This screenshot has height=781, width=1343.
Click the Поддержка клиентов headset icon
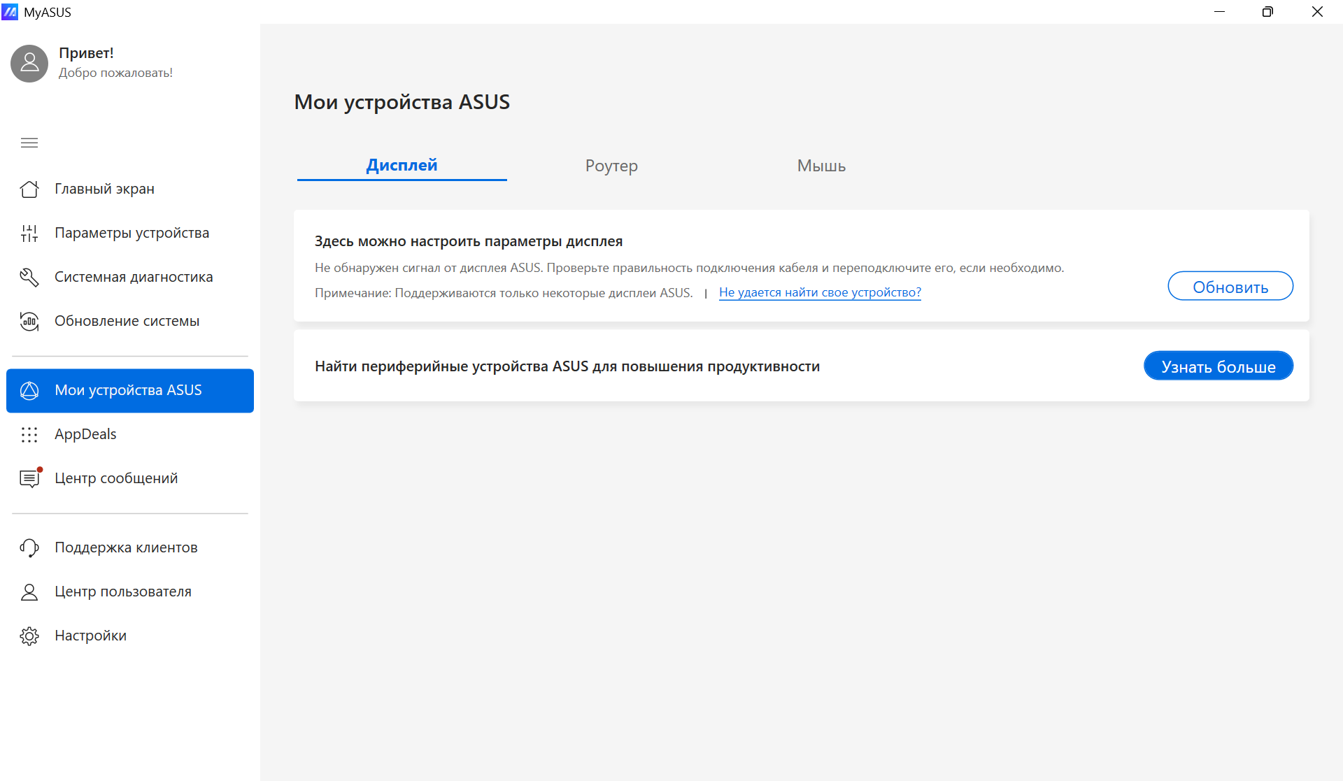pyautogui.click(x=29, y=547)
